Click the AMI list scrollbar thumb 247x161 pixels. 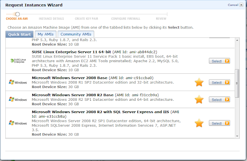(x=237, y=83)
